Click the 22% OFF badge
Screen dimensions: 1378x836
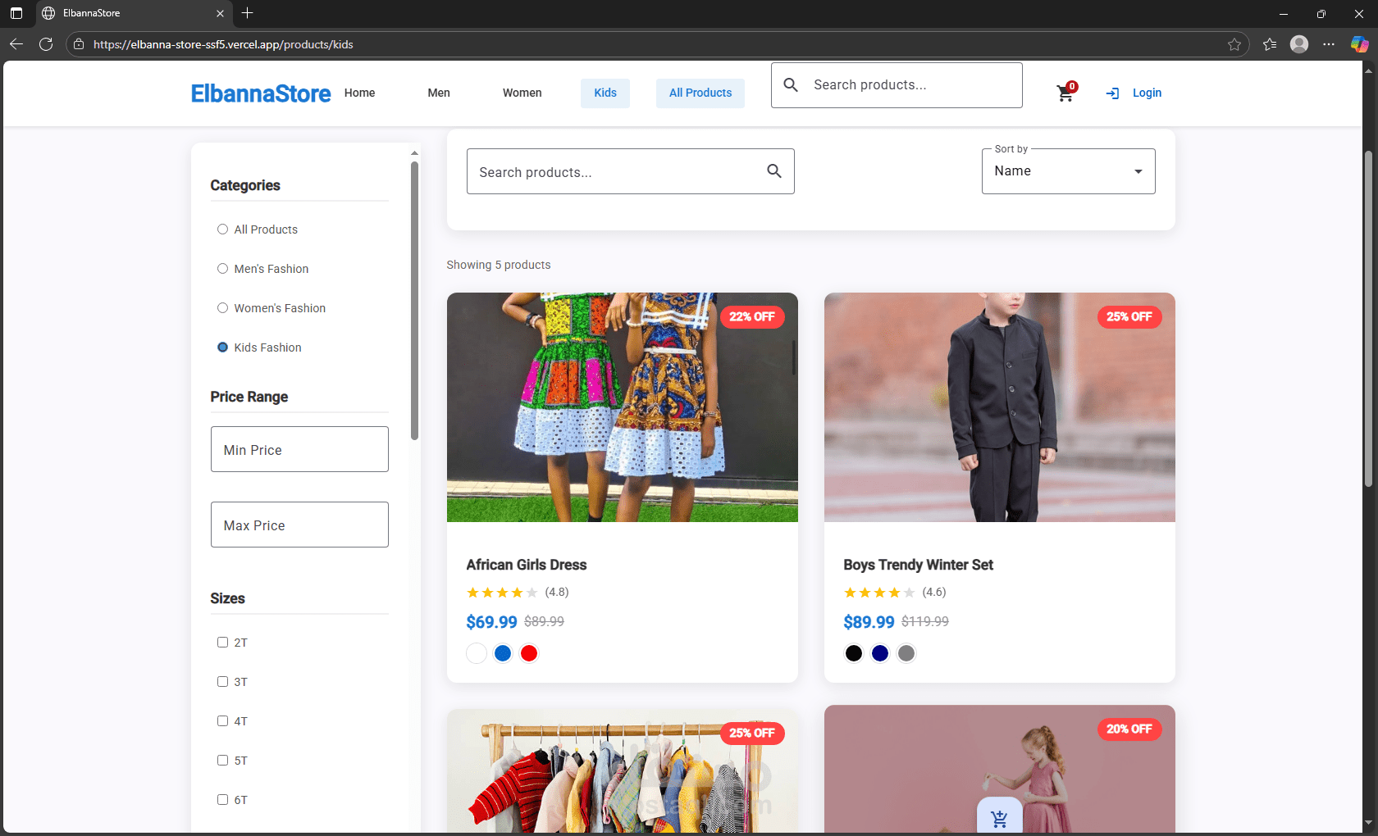pyautogui.click(x=752, y=317)
